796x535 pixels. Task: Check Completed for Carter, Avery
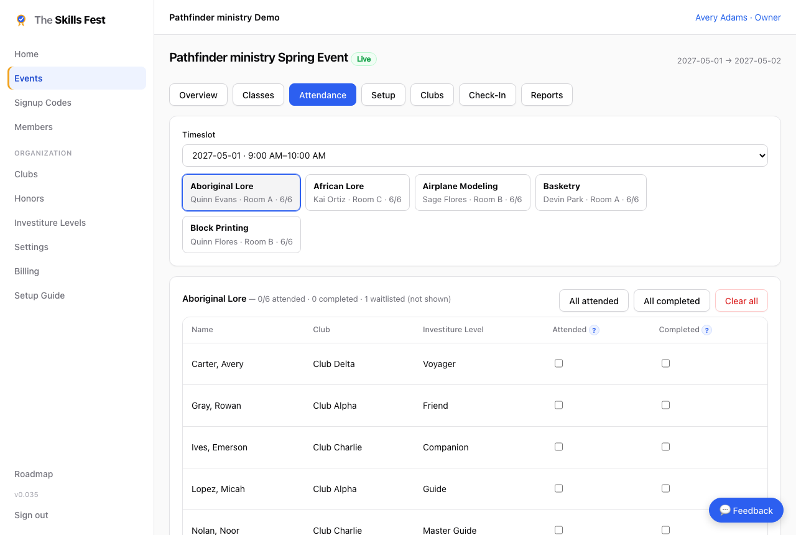point(665,363)
